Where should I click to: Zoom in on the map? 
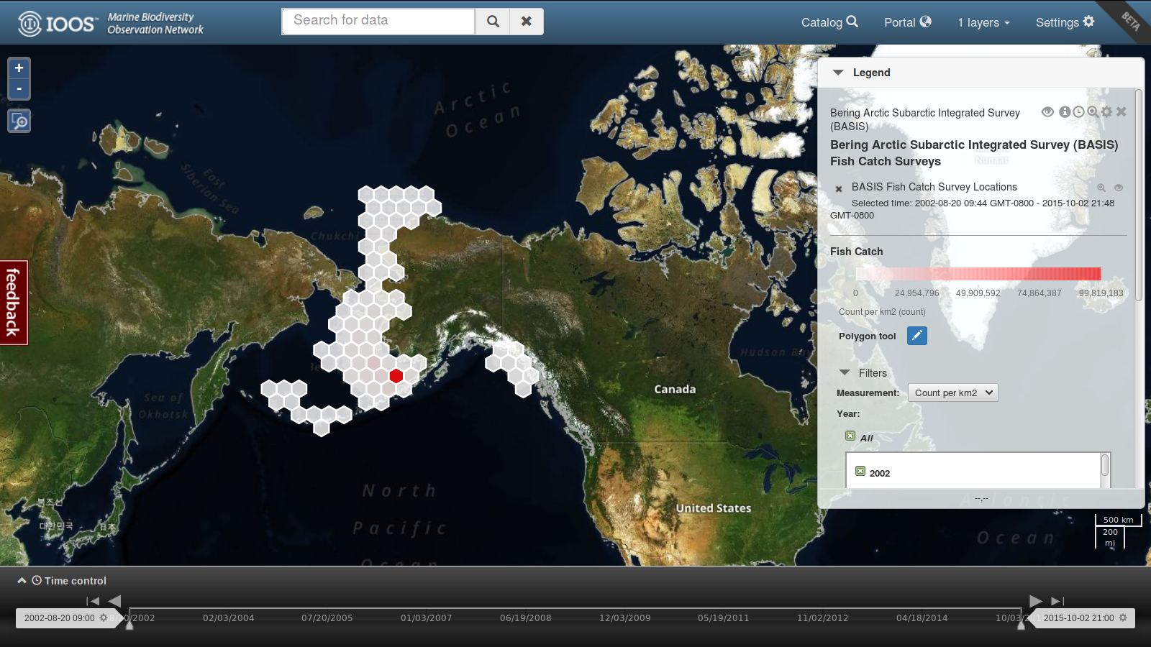coord(19,68)
